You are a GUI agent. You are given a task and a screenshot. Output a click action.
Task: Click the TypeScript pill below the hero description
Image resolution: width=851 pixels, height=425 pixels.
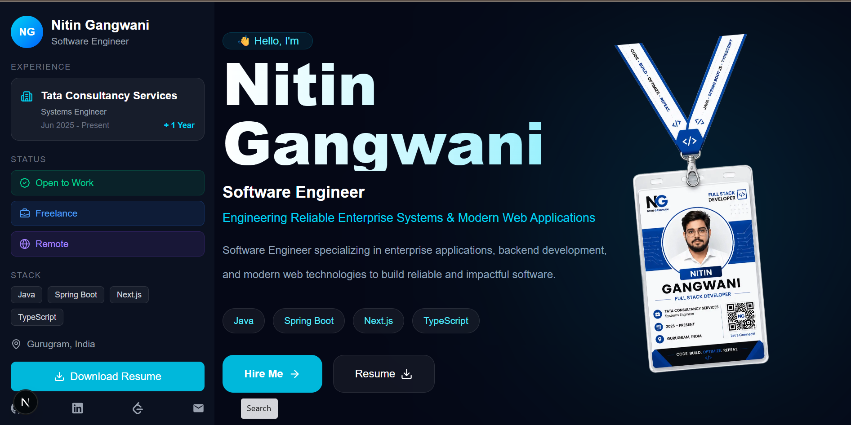pos(446,321)
